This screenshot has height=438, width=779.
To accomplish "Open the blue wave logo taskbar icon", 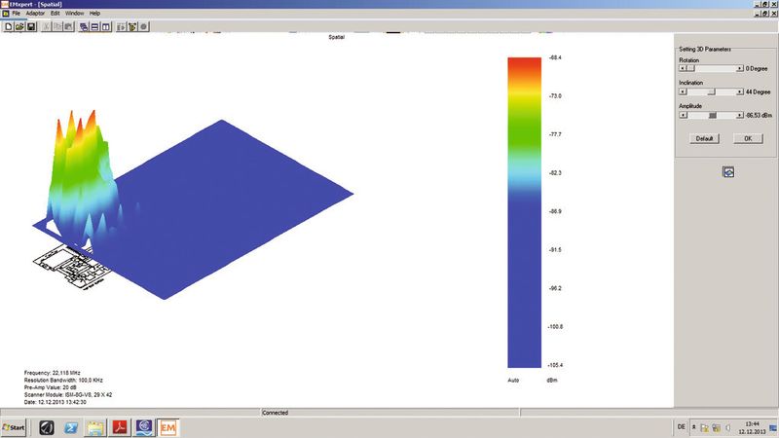I will [x=144, y=427].
